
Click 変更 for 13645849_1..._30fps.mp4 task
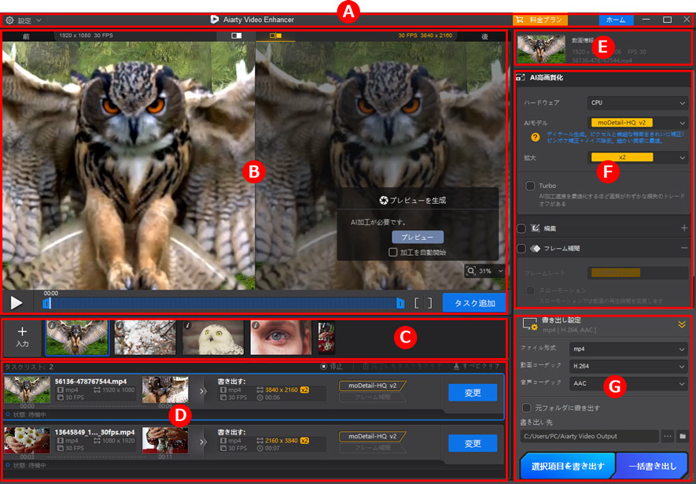(x=473, y=443)
